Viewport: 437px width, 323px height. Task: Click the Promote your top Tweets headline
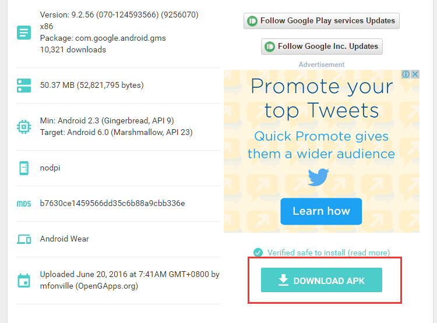pyautogui.click(x=322, y=98)
